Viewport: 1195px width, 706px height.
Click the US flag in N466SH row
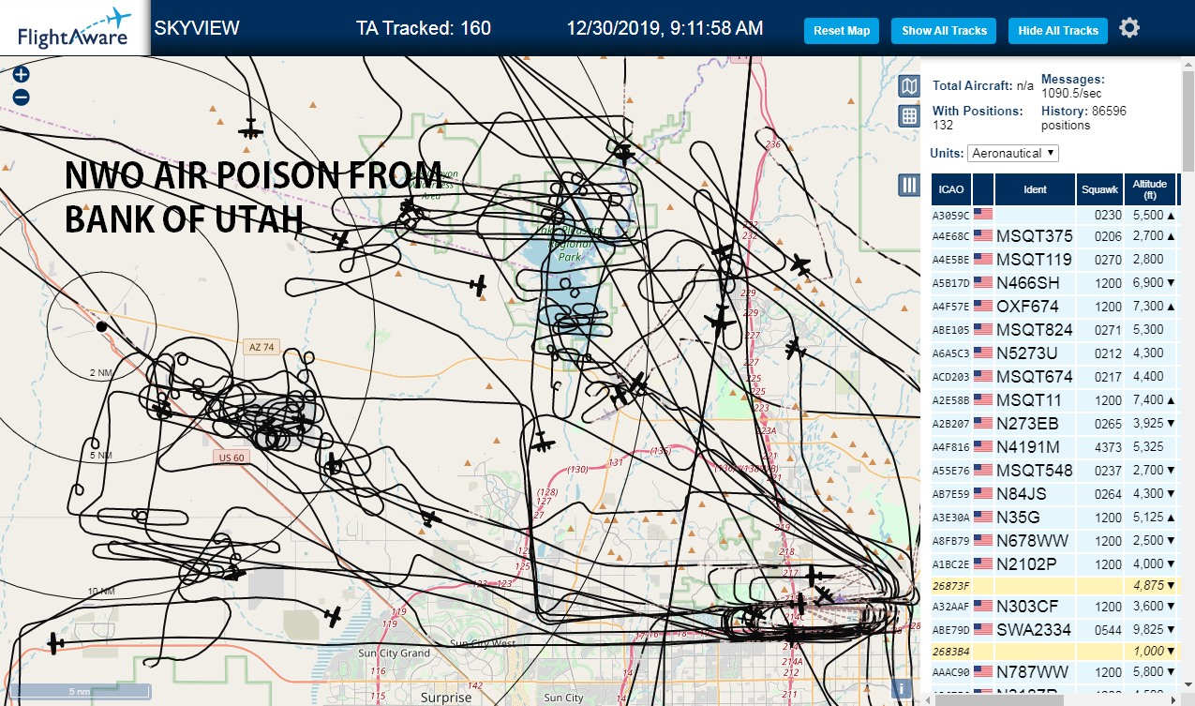(983, 283)
